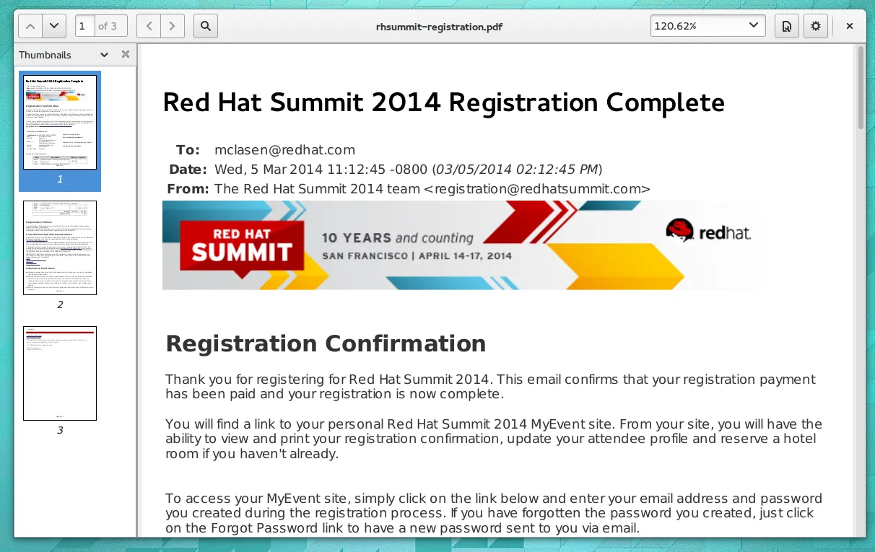Open page 3 from thumbnails
The width and height of the screenshot is (875, 552).
point(60,373)
